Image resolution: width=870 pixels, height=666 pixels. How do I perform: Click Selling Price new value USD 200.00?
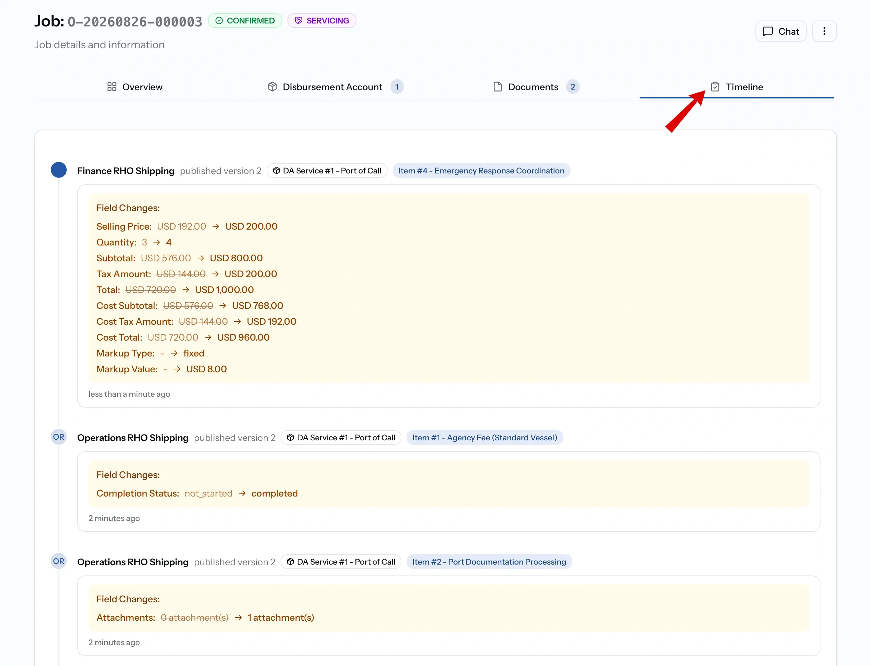click(251, 226)
